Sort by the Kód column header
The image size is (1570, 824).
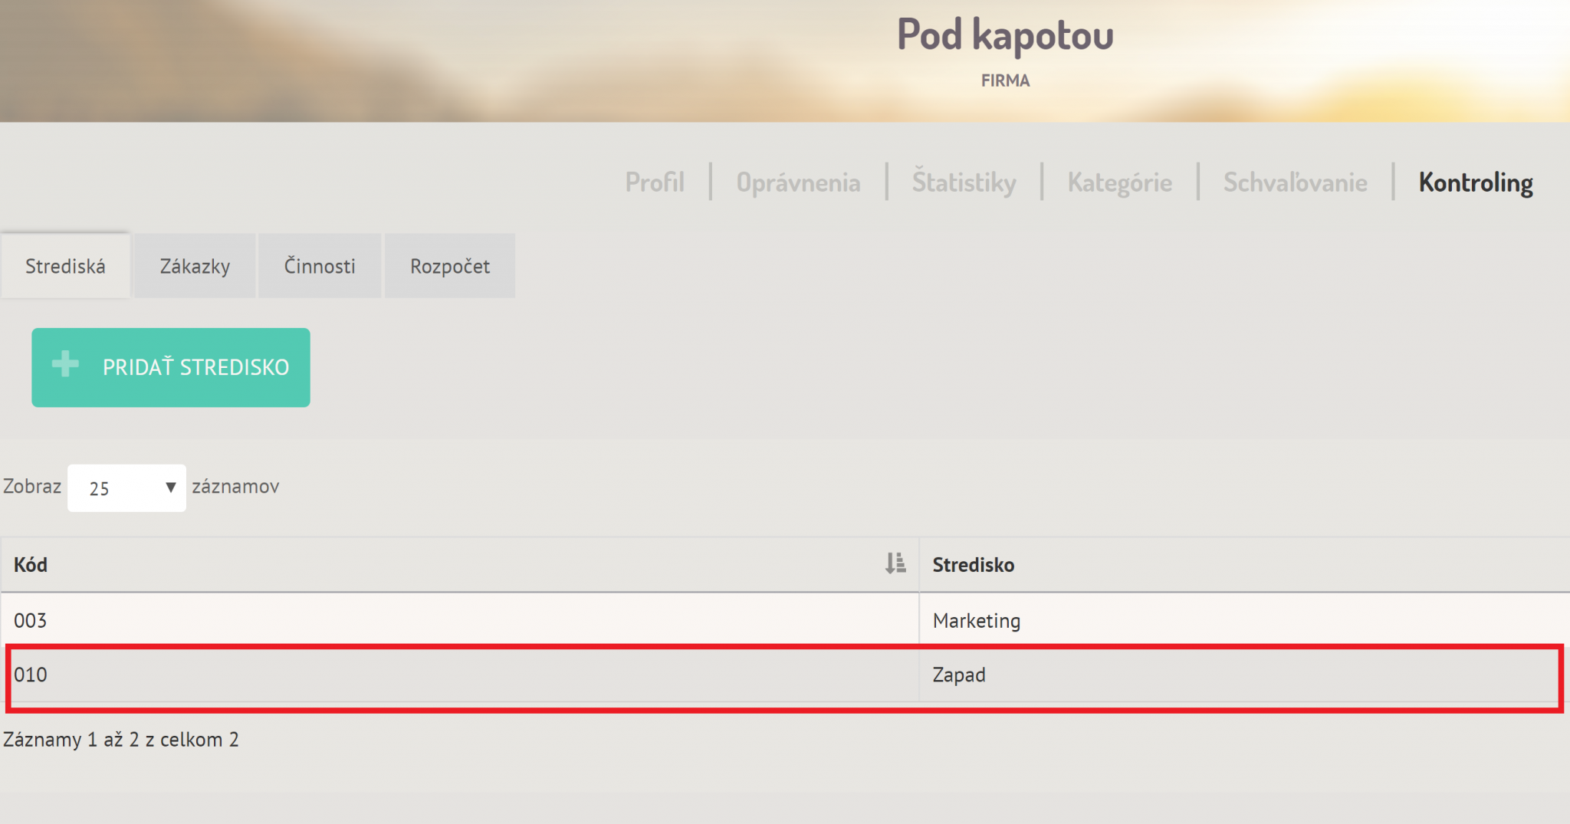[460, 564]
